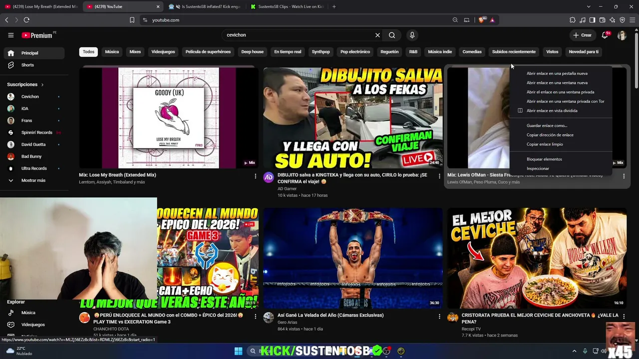
Task: Switch to the Lose My Breath browser tab
Action: coord(40,6)
